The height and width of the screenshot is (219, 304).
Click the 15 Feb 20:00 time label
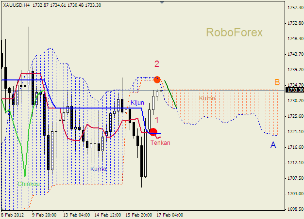(138, 215)
